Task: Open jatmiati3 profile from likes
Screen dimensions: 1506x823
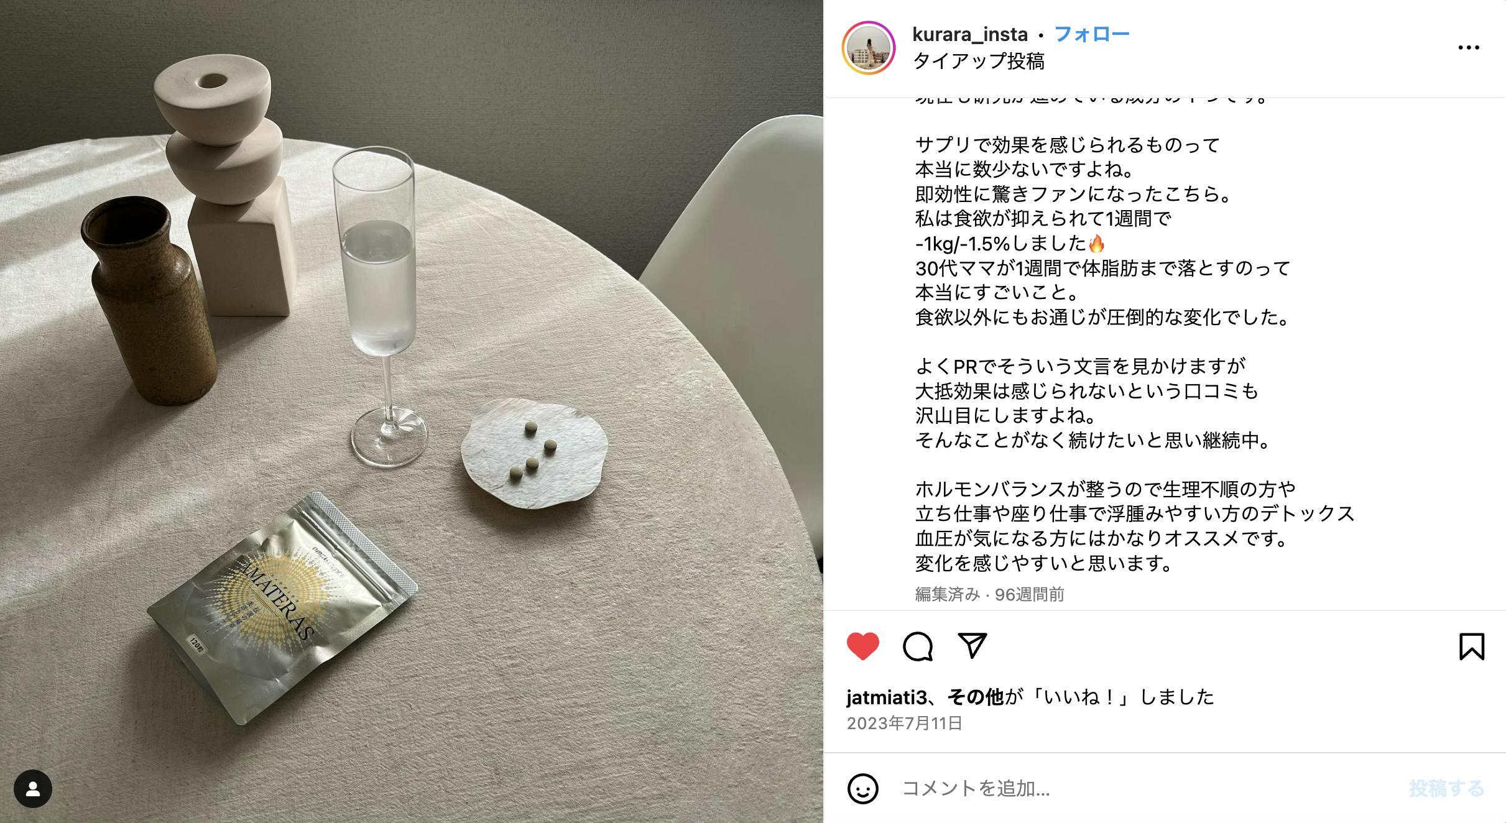Action: (x=886, y=697)
